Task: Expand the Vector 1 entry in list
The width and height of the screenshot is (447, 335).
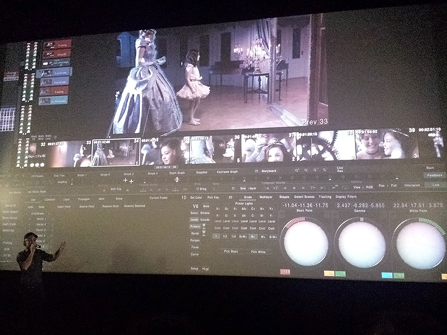Action: [x=41, y=219]
